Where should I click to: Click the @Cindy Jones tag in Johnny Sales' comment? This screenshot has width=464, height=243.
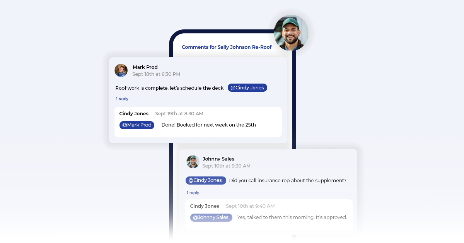[x=205, y=180]
